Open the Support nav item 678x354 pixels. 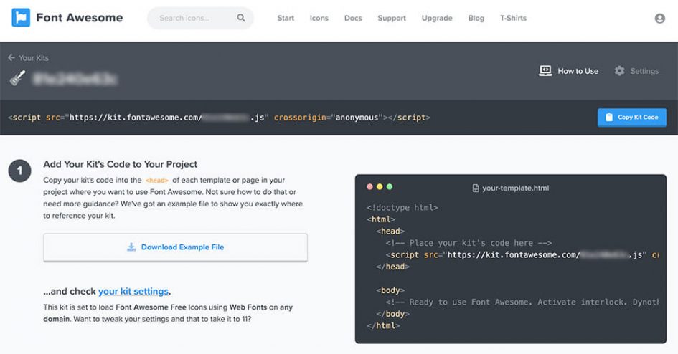click(x=392, y=18)
